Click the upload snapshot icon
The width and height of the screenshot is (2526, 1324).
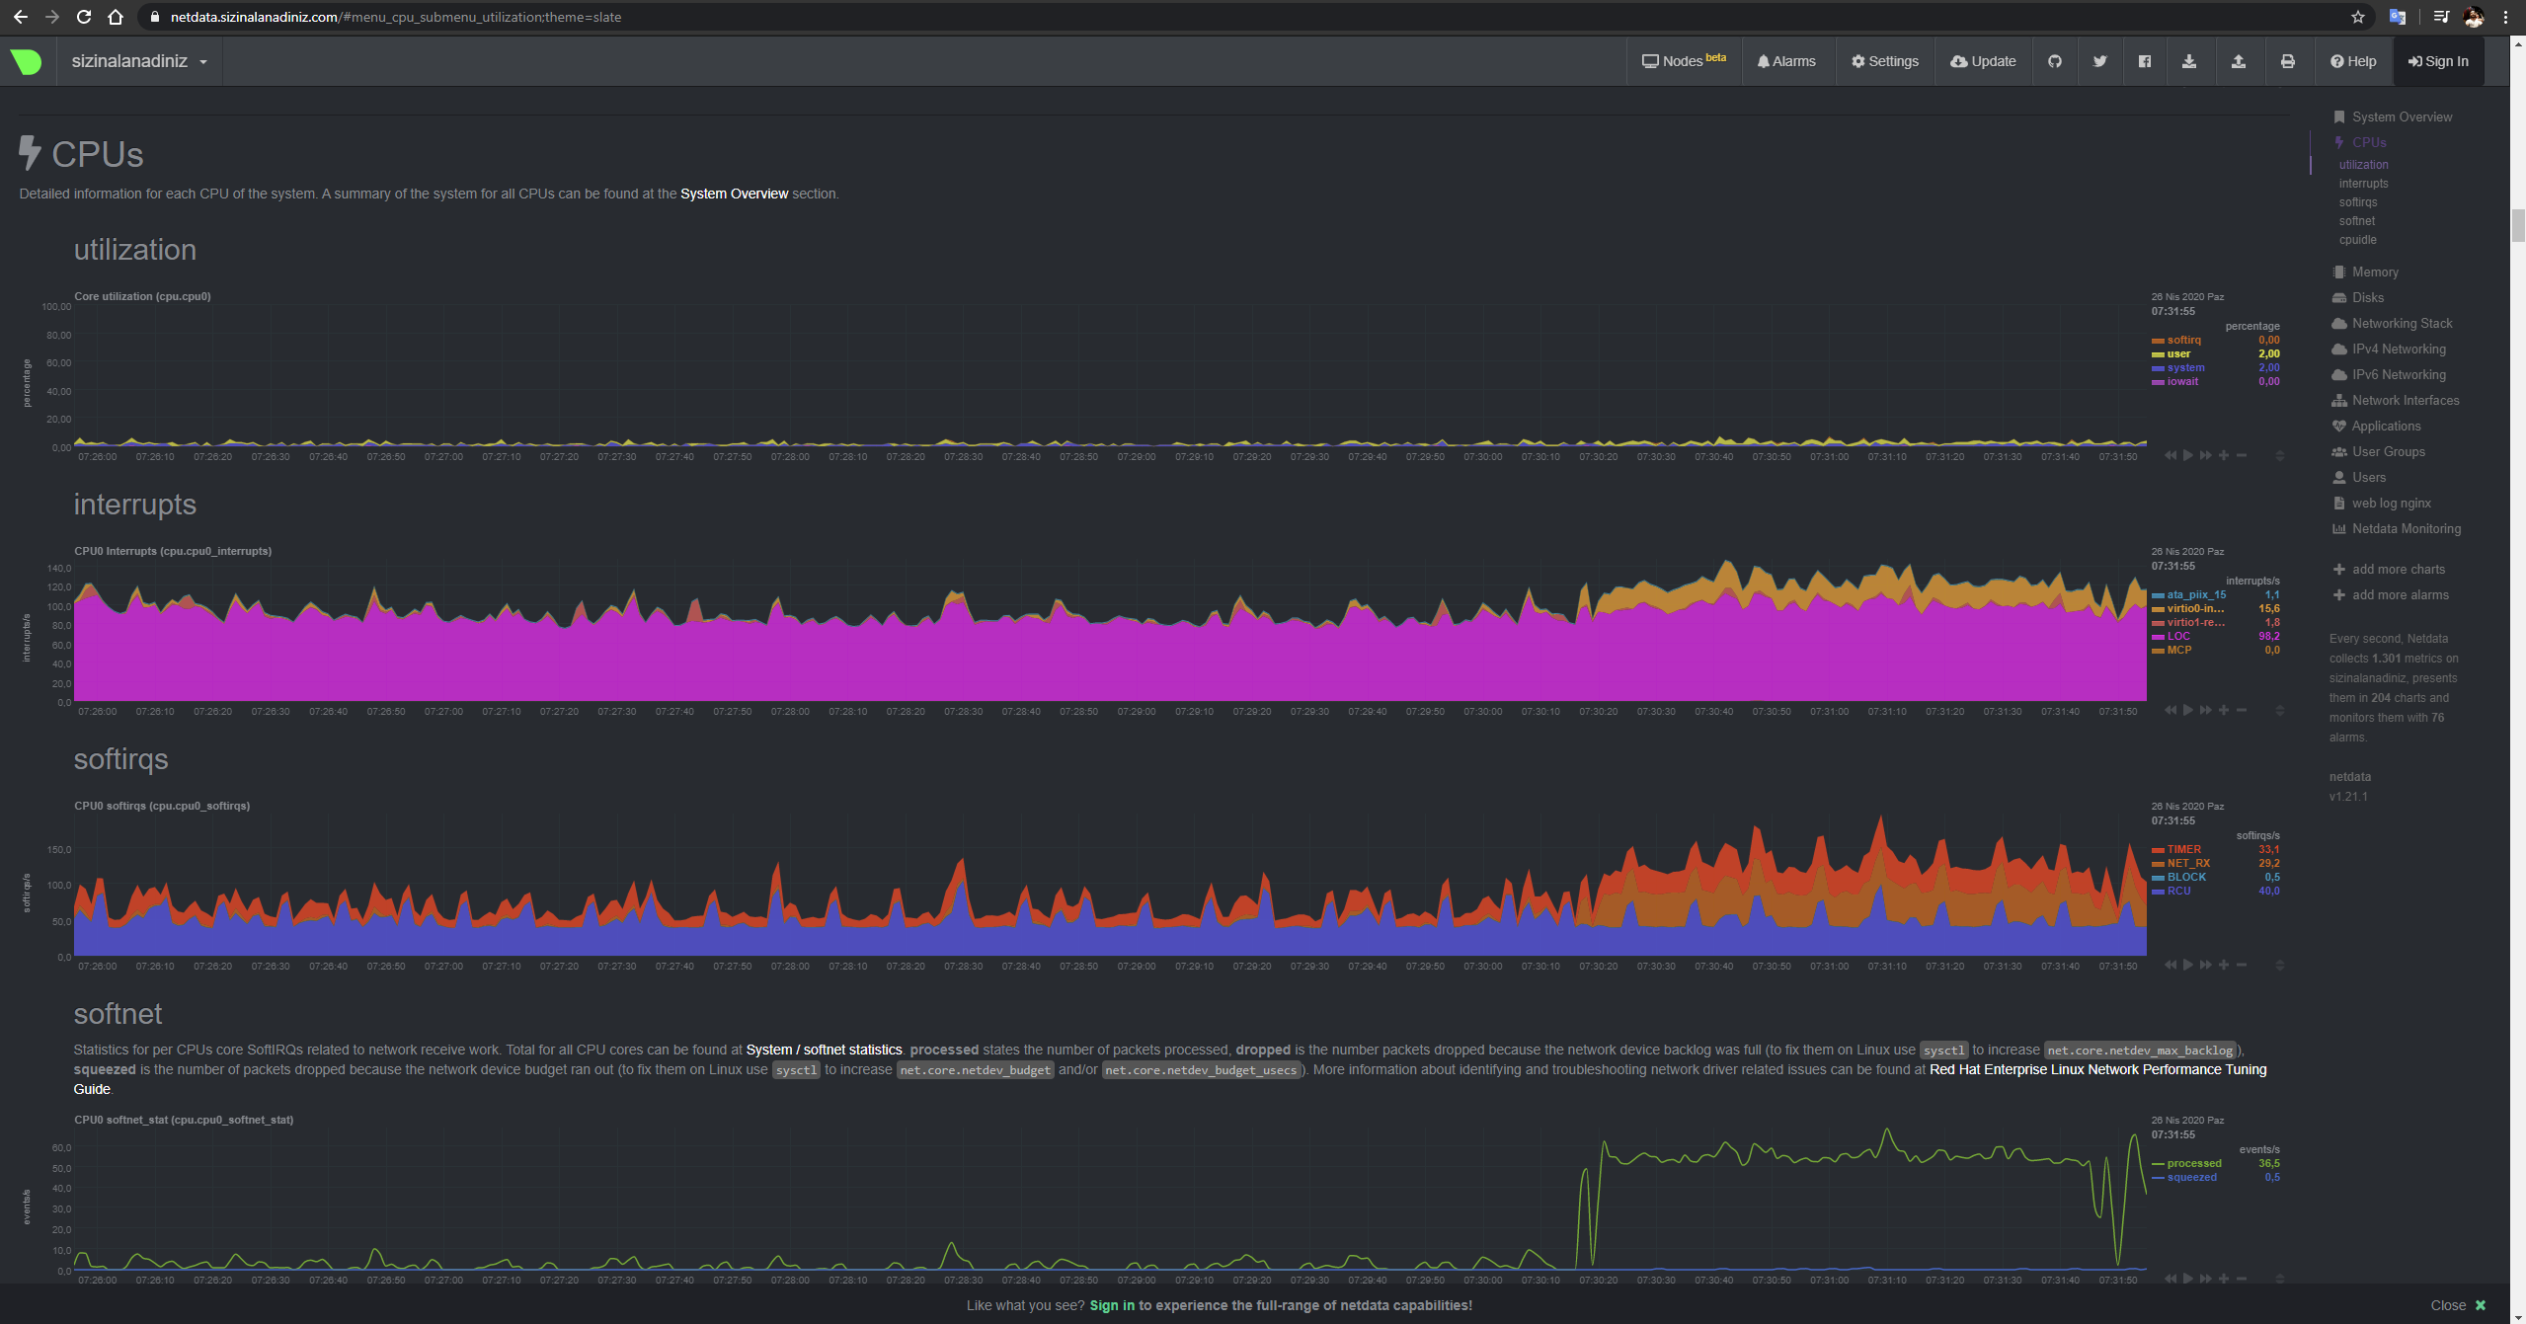point(2239,61)
